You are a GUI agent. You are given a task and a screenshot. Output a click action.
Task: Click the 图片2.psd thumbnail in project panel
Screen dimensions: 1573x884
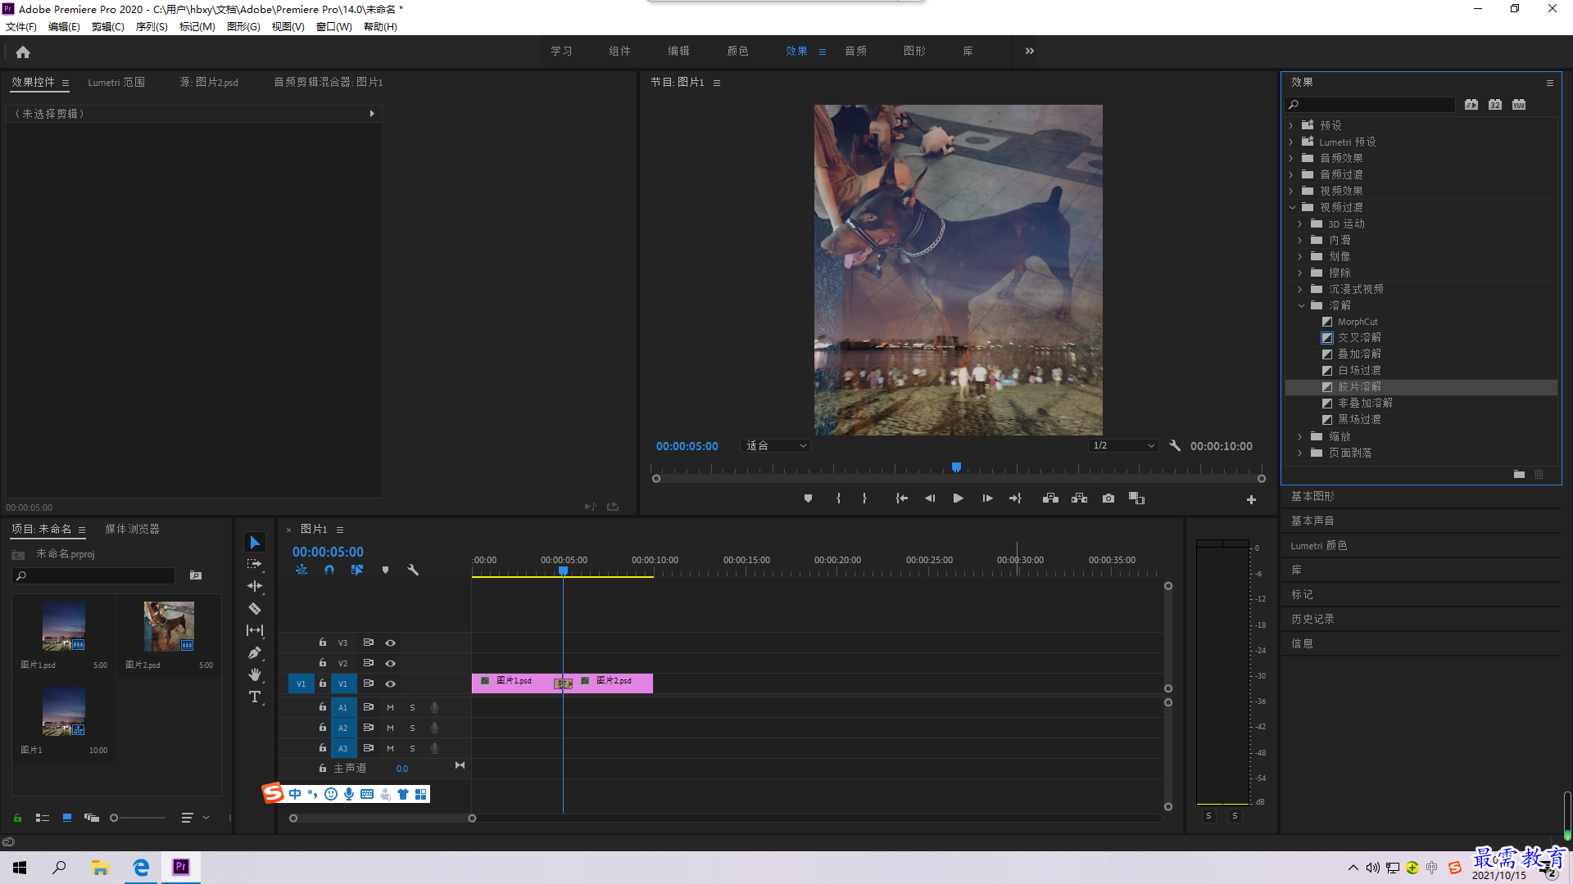pos(169,627)
